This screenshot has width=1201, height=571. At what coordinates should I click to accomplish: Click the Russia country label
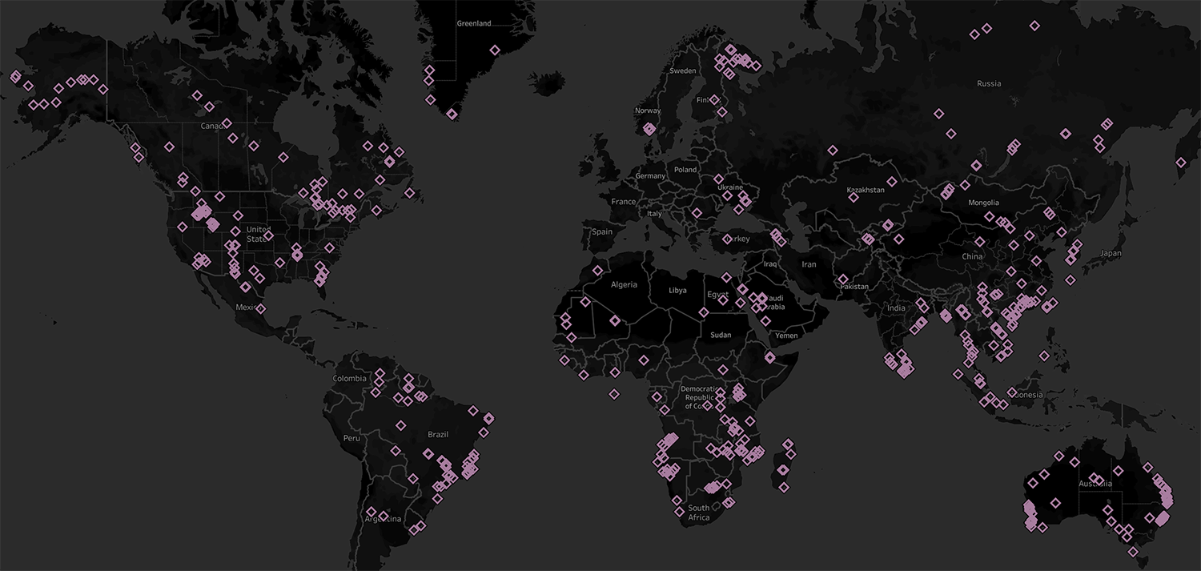989,83
